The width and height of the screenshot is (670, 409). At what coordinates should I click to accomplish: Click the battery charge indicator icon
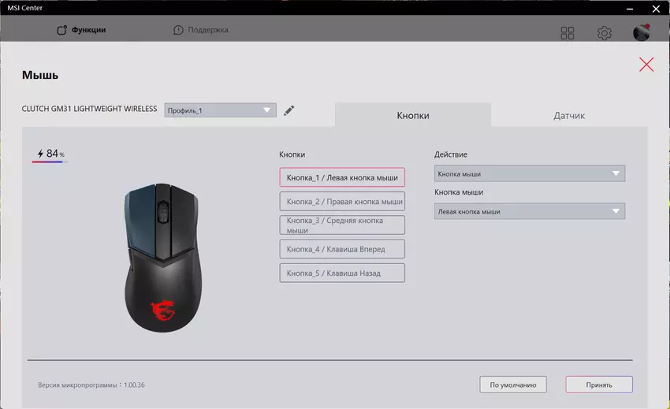[41, 154]
